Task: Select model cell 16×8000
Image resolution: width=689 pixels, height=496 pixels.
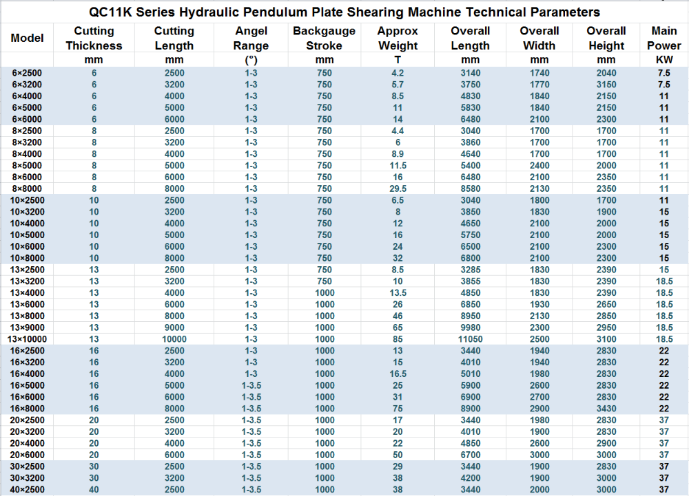Action: click(x=27, y=409)
